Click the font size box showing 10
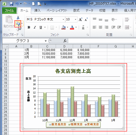The image size is (136, 135). (70, 19)
